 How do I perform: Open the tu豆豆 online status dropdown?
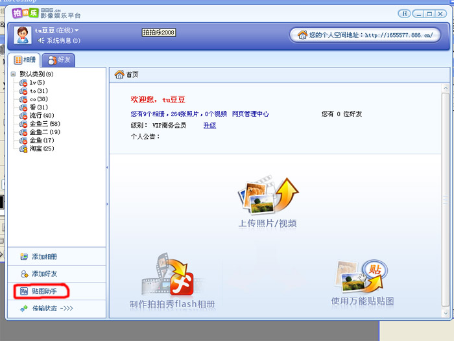(77, 30)
